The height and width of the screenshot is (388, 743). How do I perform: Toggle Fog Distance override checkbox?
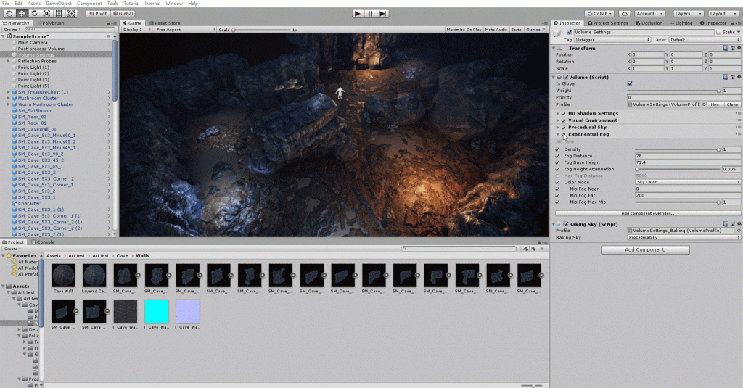tap(558, 156)
